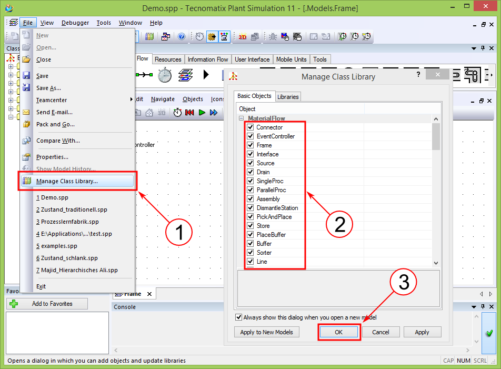Toggle the Frame checkbox in Basic Objects list
Image resolution: width=501 pixels, height=369 pixels.
point(250,145)
